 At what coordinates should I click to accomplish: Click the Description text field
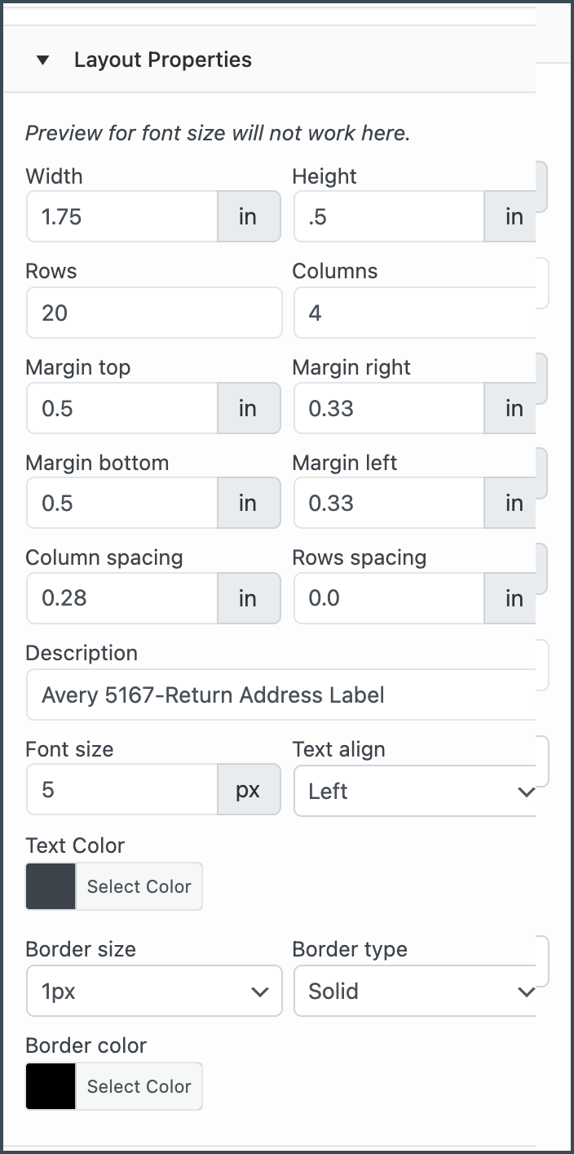pyautogui.click(x=281, y=695)
